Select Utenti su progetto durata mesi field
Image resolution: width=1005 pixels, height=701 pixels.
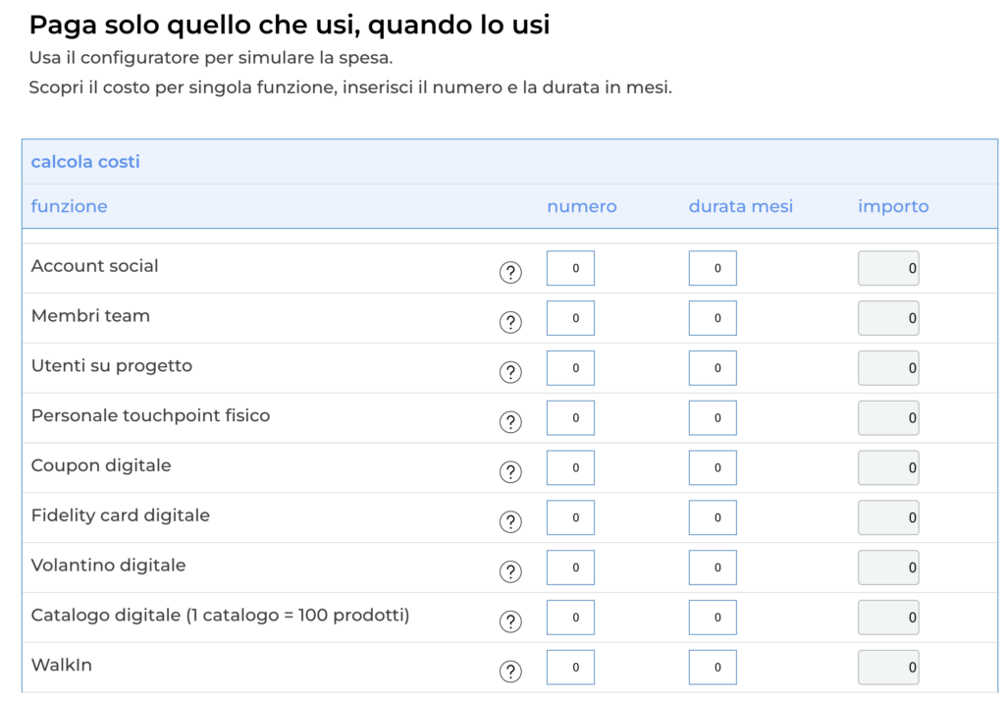pos(713,368)
